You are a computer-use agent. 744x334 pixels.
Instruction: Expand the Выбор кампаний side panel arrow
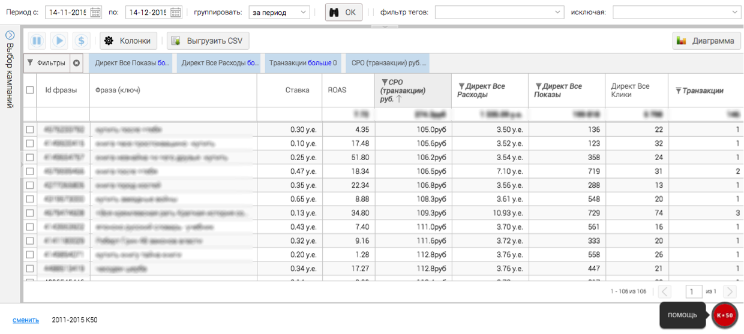coord(10,35)
